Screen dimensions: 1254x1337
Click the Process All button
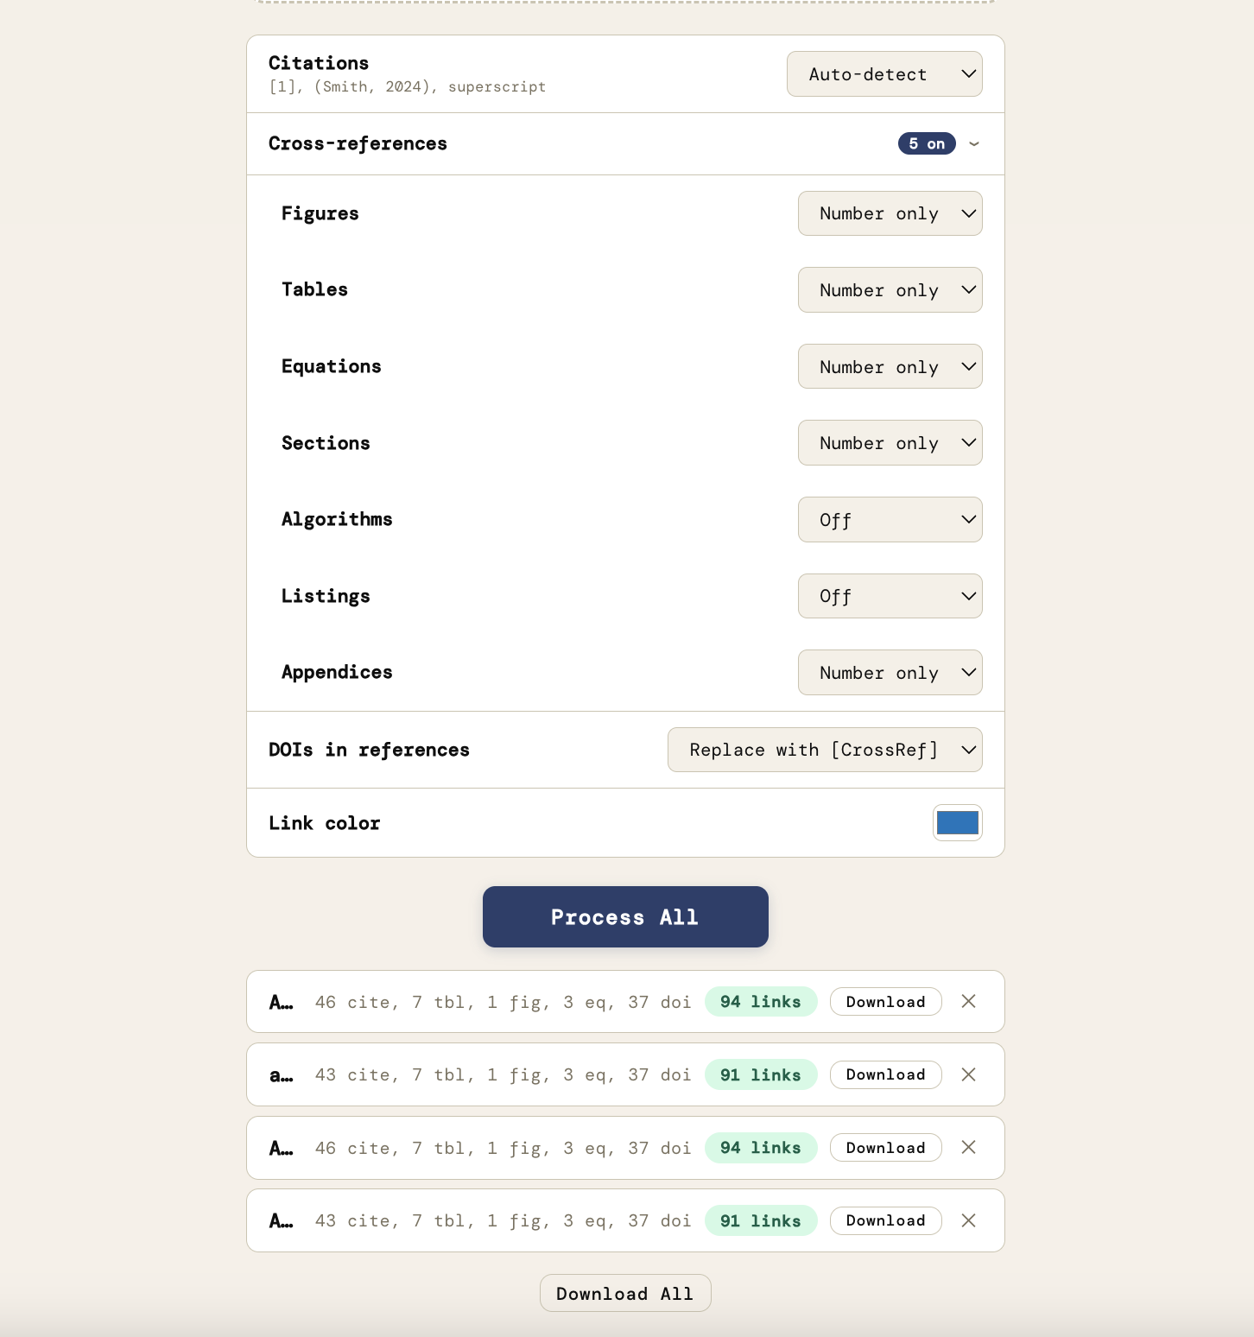pyautogui.click(x=624, y=916)
